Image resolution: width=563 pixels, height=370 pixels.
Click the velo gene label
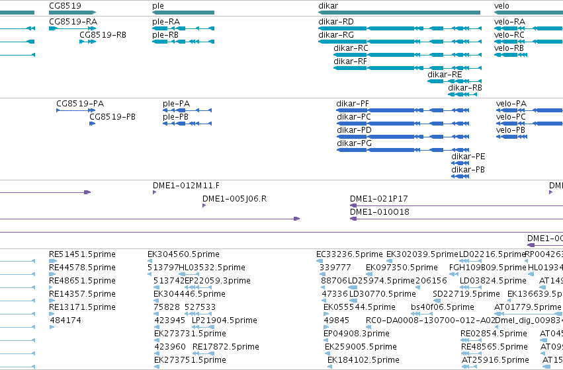pos(501,6)
